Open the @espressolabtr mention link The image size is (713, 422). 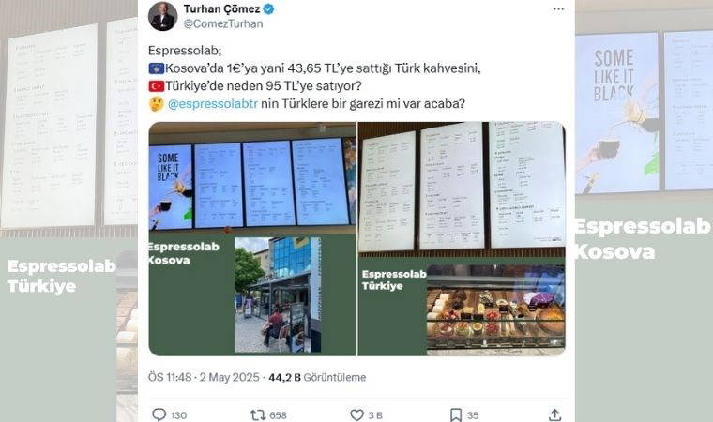click(213, 104)
